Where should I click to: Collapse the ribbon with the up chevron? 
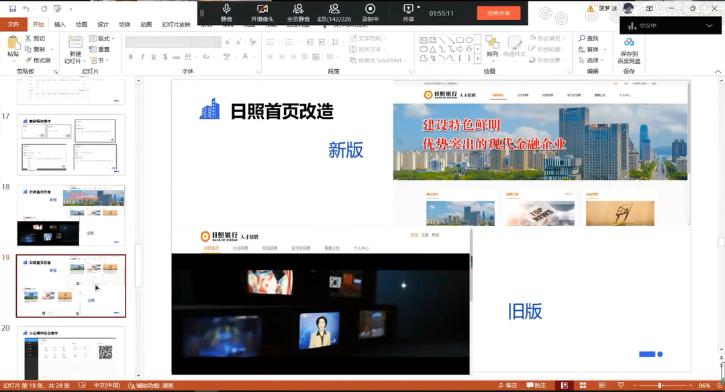point(718,71)
